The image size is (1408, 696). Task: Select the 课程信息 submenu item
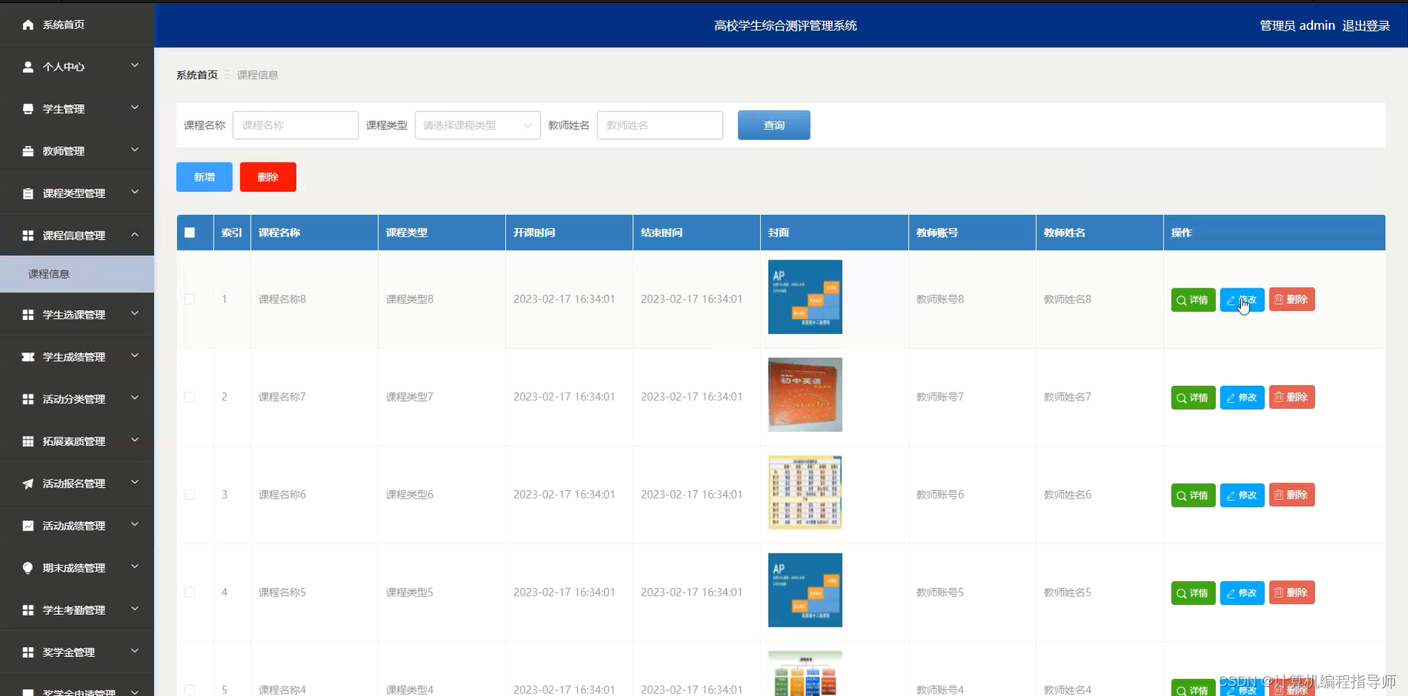[x=77, y=273]
